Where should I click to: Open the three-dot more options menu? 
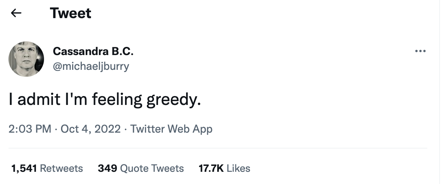[420, 51]
